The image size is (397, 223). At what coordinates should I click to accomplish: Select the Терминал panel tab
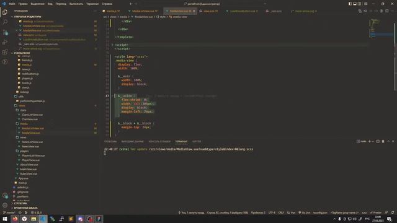point(181,141)
